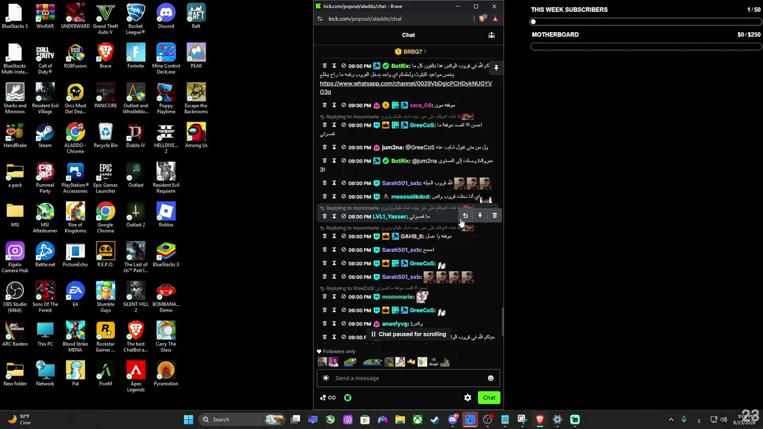
Task: Open FiveM desktop shortcut
Action: point(106,374)
